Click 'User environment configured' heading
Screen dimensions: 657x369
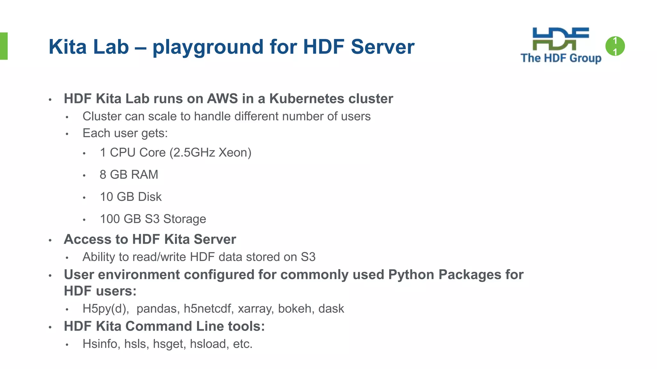294,283
